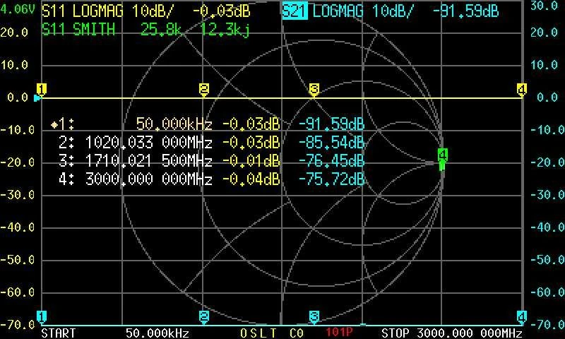Click the S21 value -91.59dB in marker table
The height and width of the screenshot is (339, 565).
point(331,124)
